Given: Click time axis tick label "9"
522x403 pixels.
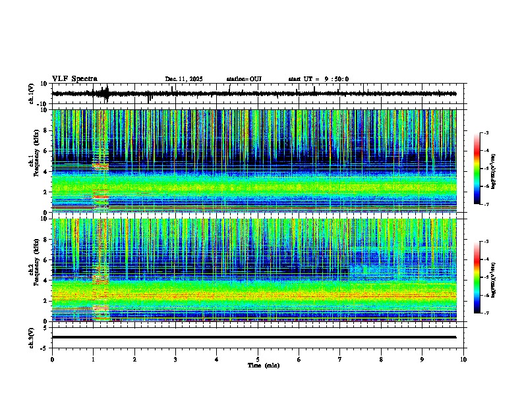Looking at the screenshot, I should [x=422, y=360].
